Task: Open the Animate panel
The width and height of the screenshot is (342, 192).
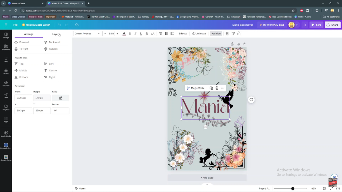Action: pyautogui.click(x=199, y=34)
